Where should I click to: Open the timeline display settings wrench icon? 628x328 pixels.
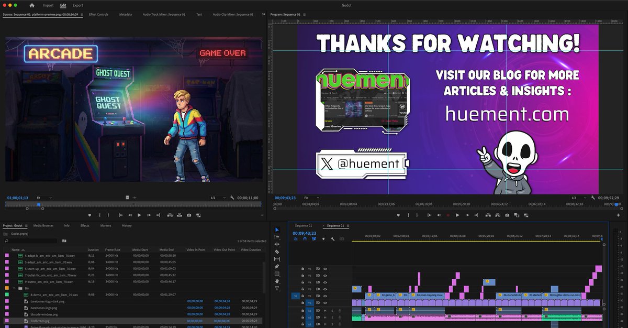coord(332,239)
